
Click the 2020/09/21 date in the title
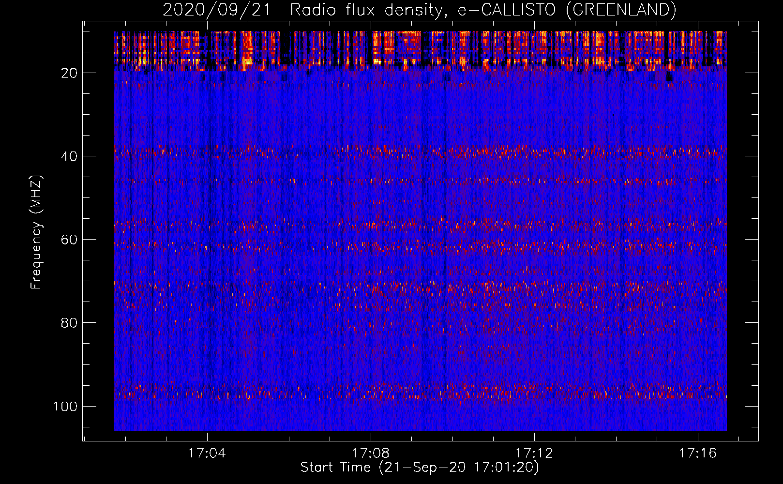pos(216,10)
